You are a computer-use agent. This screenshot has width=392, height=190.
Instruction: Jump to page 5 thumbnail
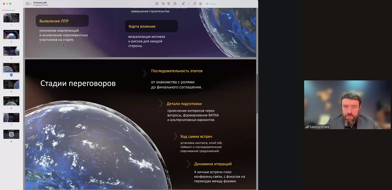coord(11,84)
